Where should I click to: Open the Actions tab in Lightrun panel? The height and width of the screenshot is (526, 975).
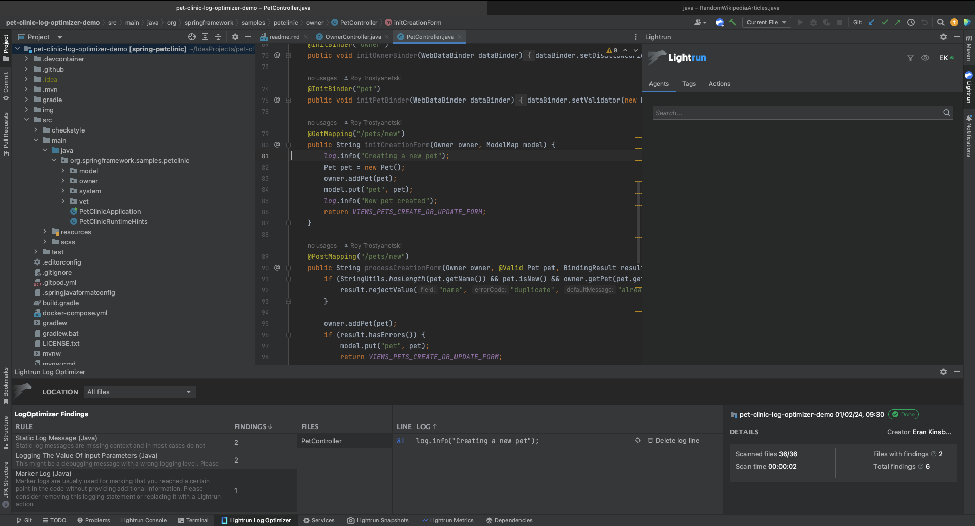coord(719,84)
